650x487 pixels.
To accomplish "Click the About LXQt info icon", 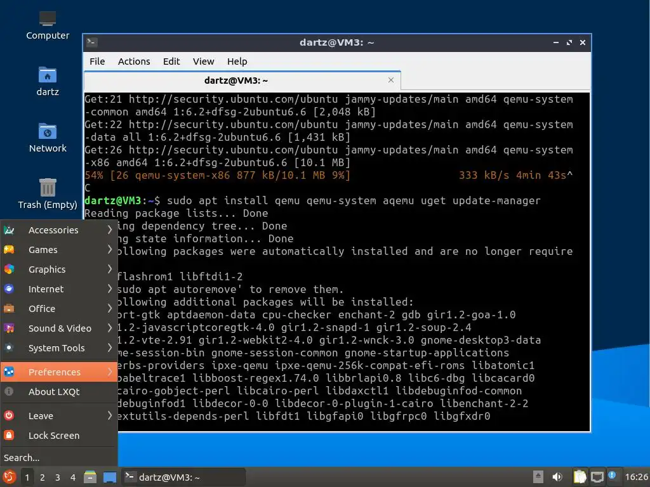I will tap(9, 392).
